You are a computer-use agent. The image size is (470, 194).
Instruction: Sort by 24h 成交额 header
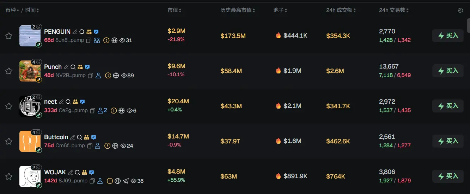(341, 10)
